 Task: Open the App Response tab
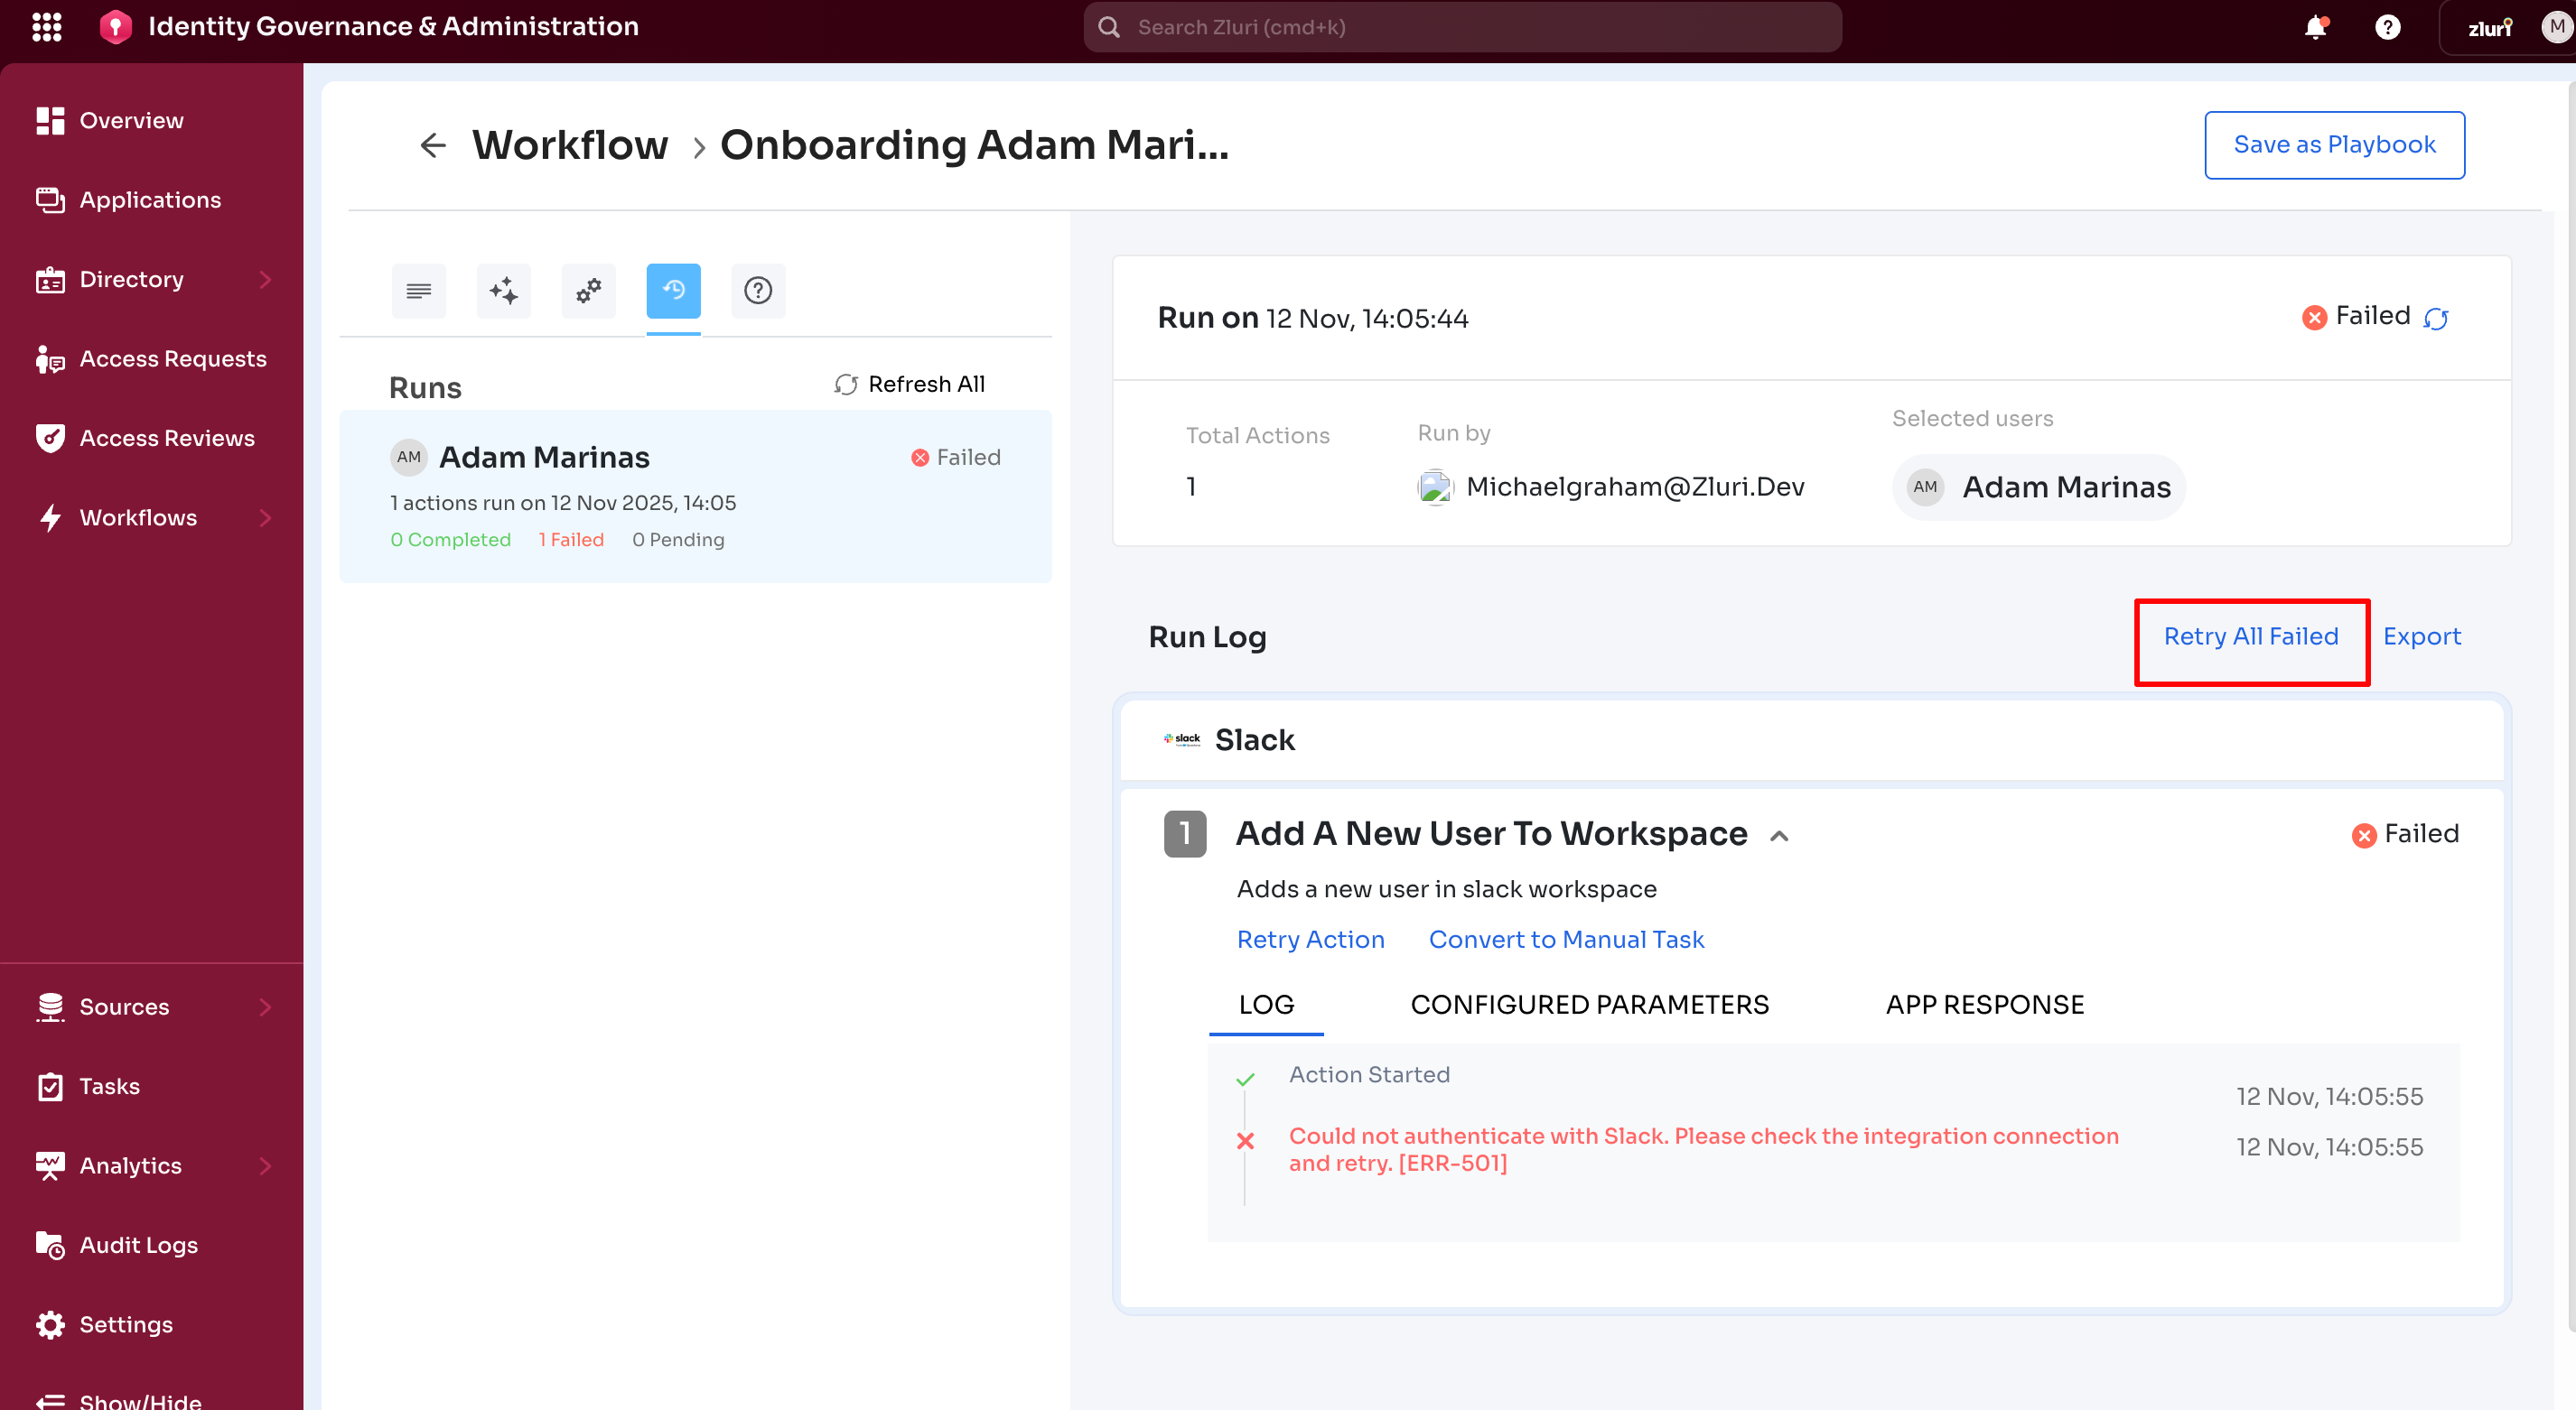tap(1985, 1005)
